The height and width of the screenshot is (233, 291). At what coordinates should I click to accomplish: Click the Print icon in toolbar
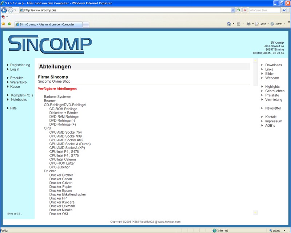248,24
